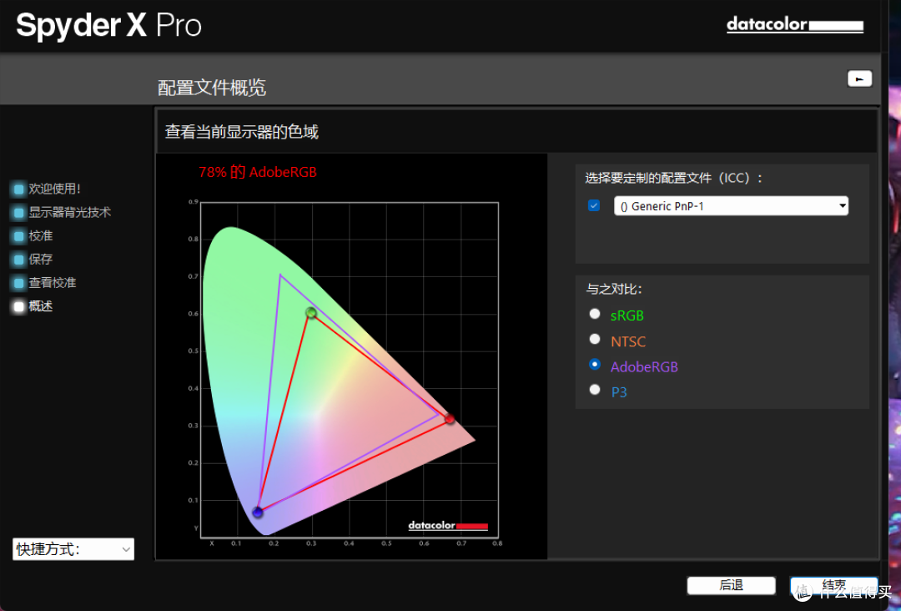The image size is (901, 611).
Task: Click the 配置文件概览 page title
Action: tap(211, 88)
